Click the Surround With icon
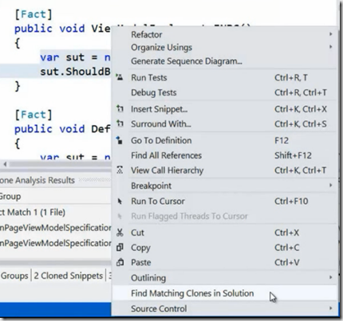The width and height of the screenshot is (343, 321). pos(120,123)
